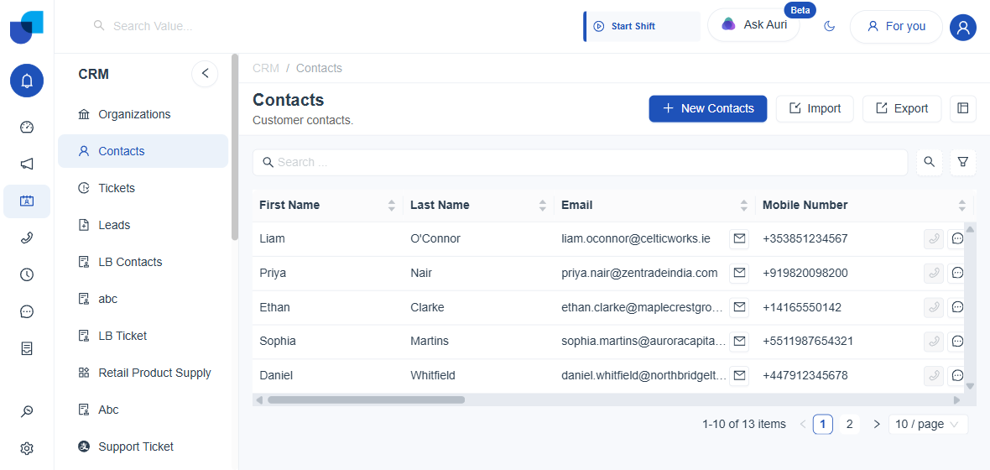This screenshot has width=990, height=470.
Task: Click the app logo at top left
Action: [x=27, y=27]
